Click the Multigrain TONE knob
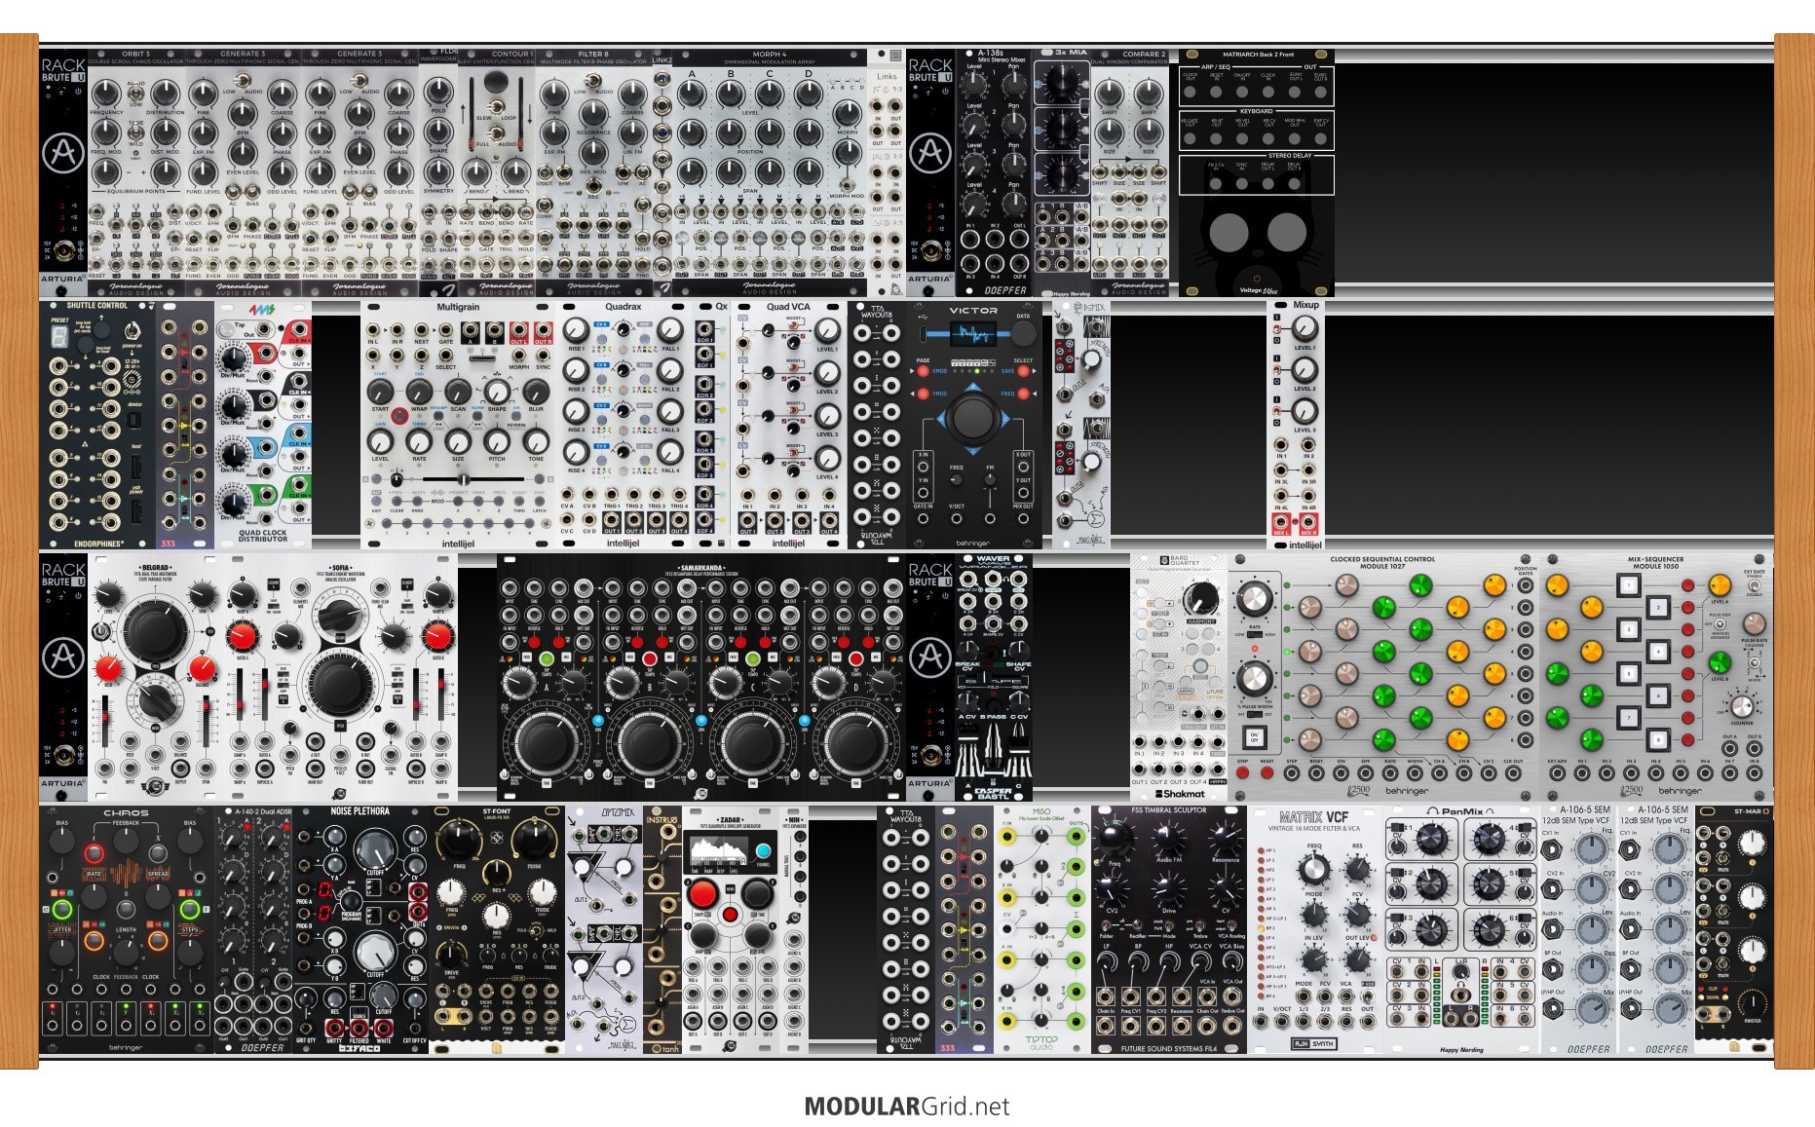The height and width of the screenshot is (1127, 1815). coord(536,441)
